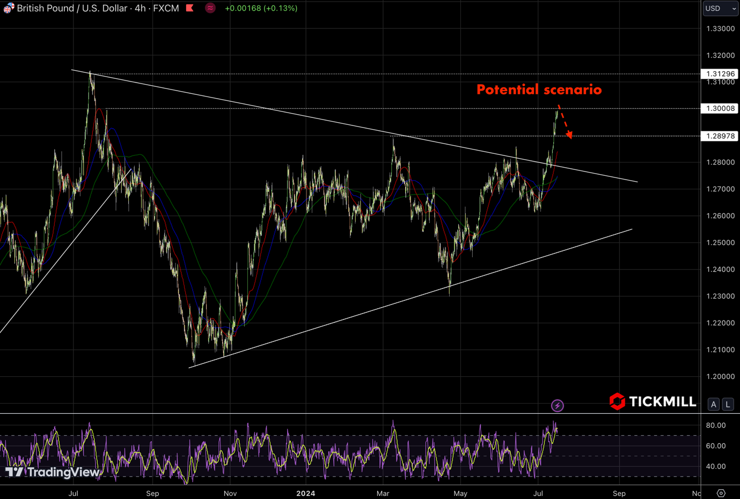Screen dimensions: 740x499
Task: Click 80.00 on the RSI axis
Action: (716, 426)
